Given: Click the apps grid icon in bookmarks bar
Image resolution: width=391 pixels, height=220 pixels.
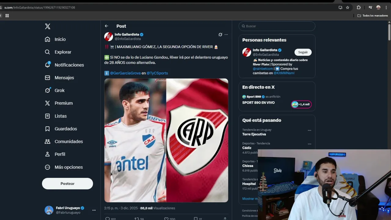Looking at the screenshot, I should coord(7,16).
